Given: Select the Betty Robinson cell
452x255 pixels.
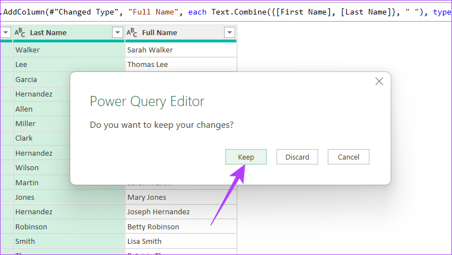Looking at the screenshot, I should point(181,227).
